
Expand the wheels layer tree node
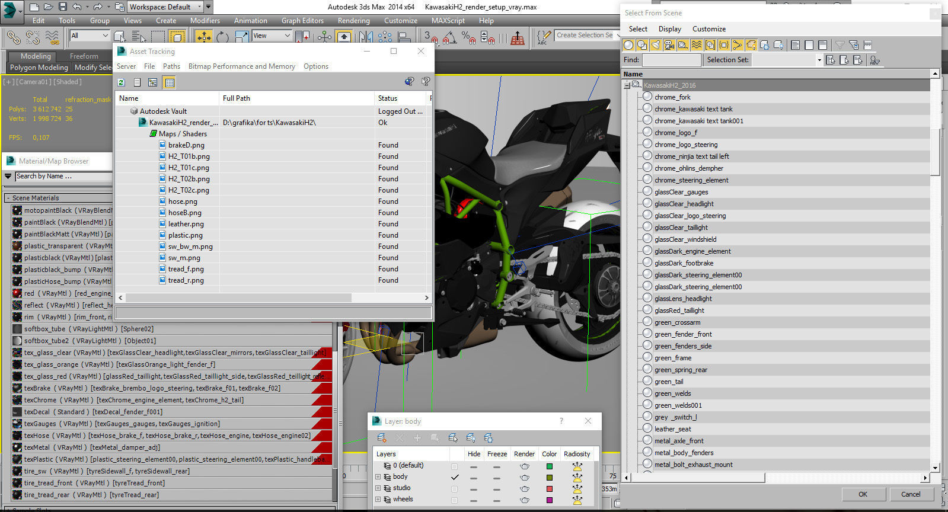[378, 500]
